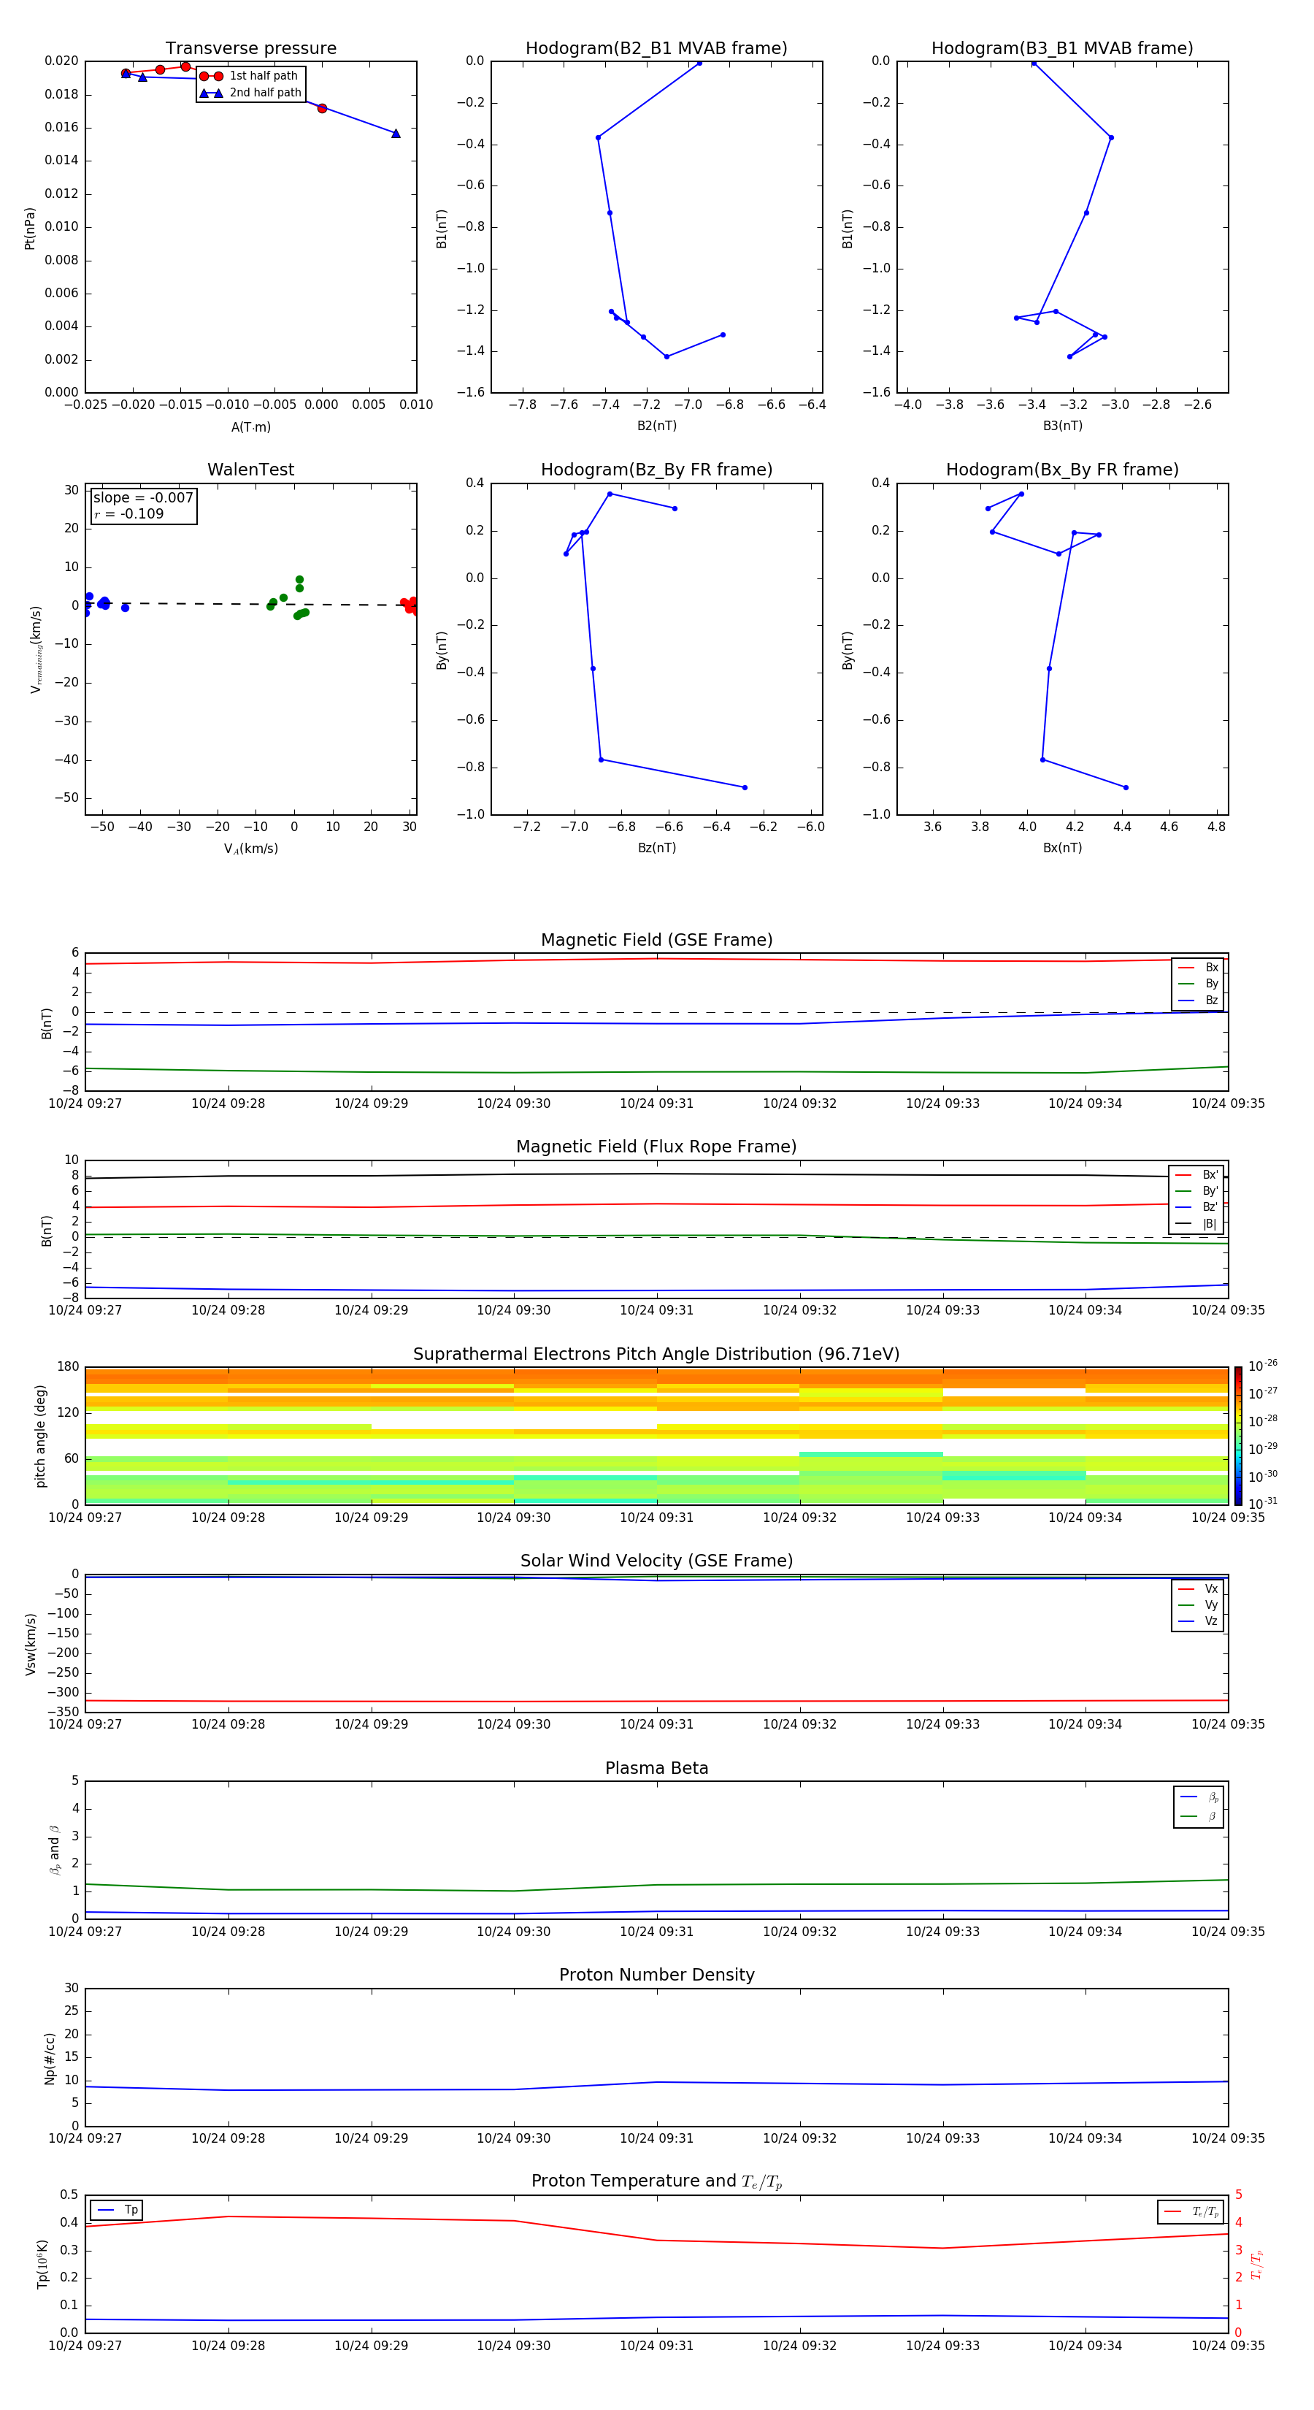Select the Tp legend entry in temperature plot
Screen dimensions: 1314x2410
tap(117, 2210)
